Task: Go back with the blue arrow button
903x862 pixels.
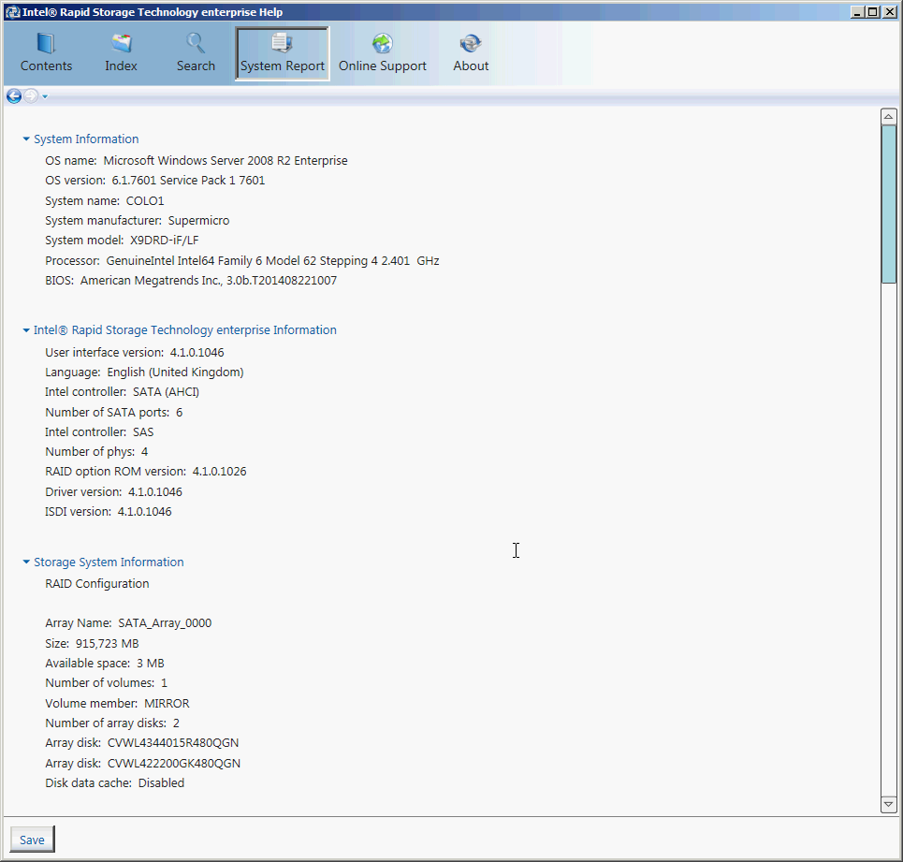Action: pyautogui.click(x=14, y=96)
